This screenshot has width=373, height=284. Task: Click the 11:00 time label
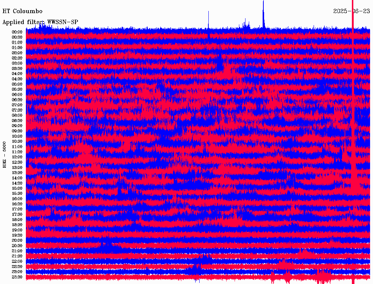[x=17, y=147]
